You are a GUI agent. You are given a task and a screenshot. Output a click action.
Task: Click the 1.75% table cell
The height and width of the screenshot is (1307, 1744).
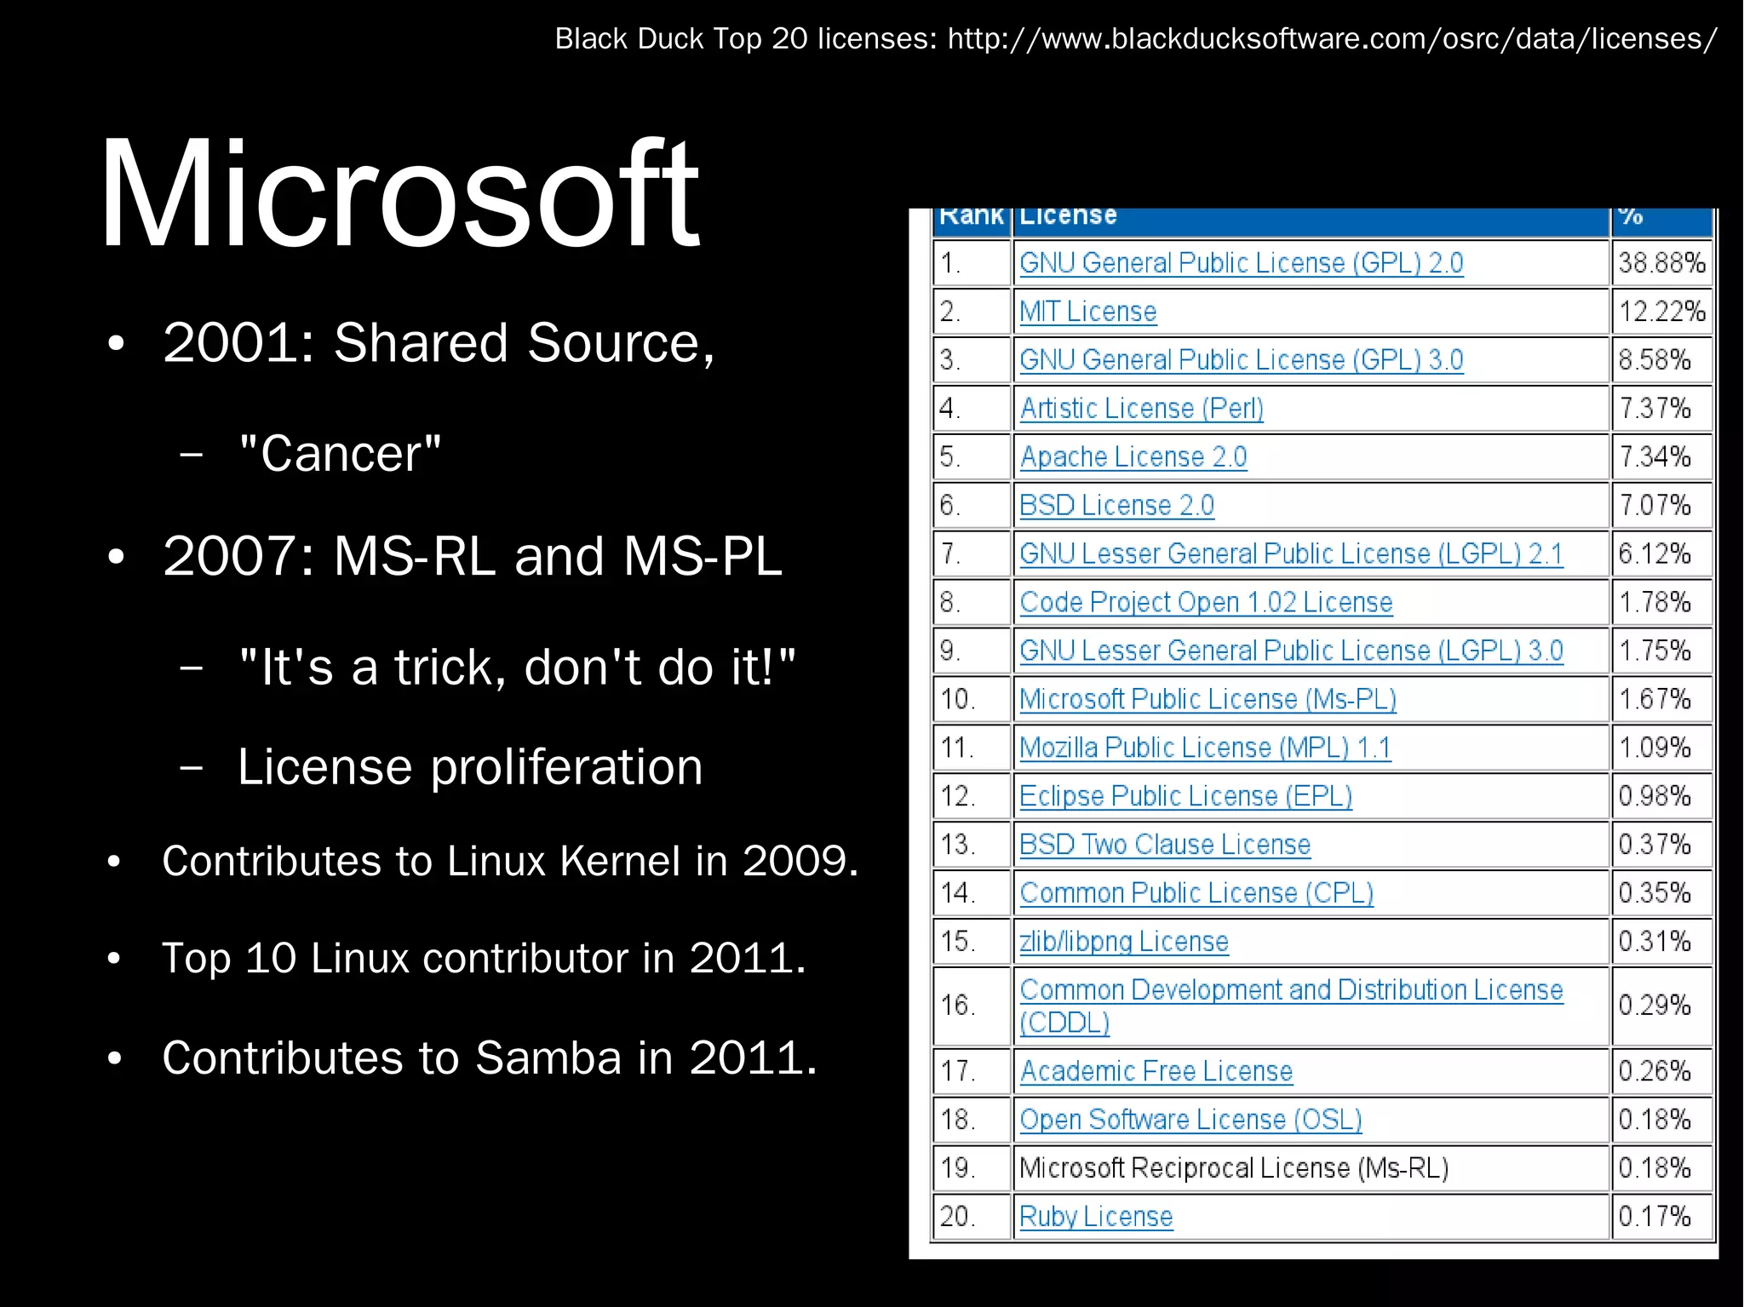pos(1661,651)
